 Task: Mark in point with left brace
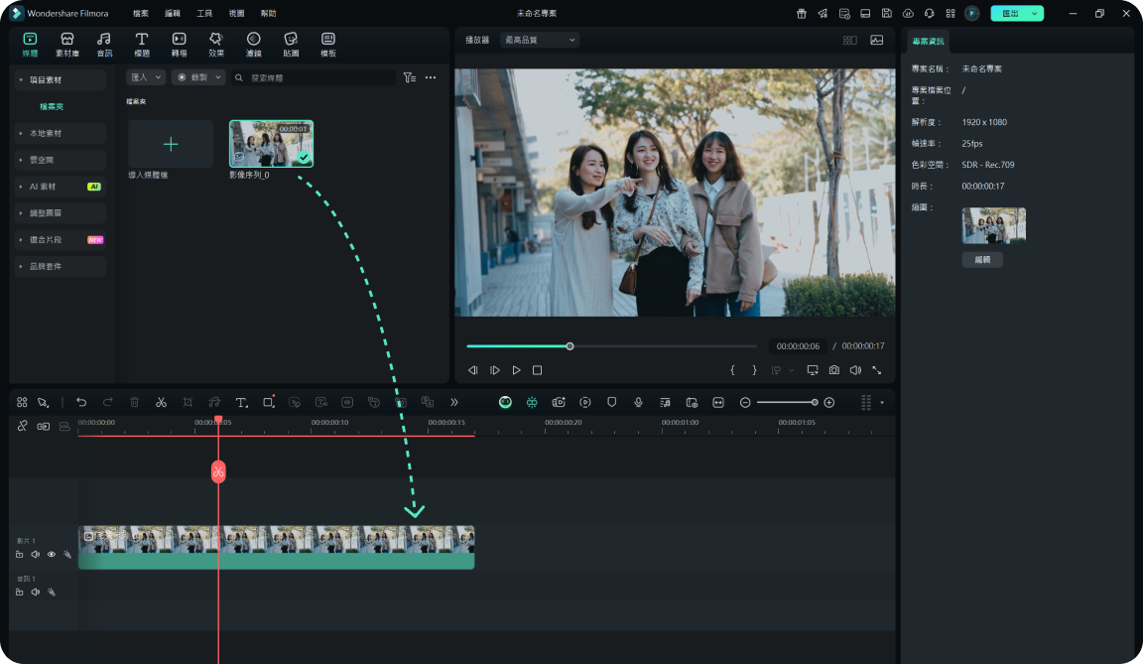coord(732,370)
